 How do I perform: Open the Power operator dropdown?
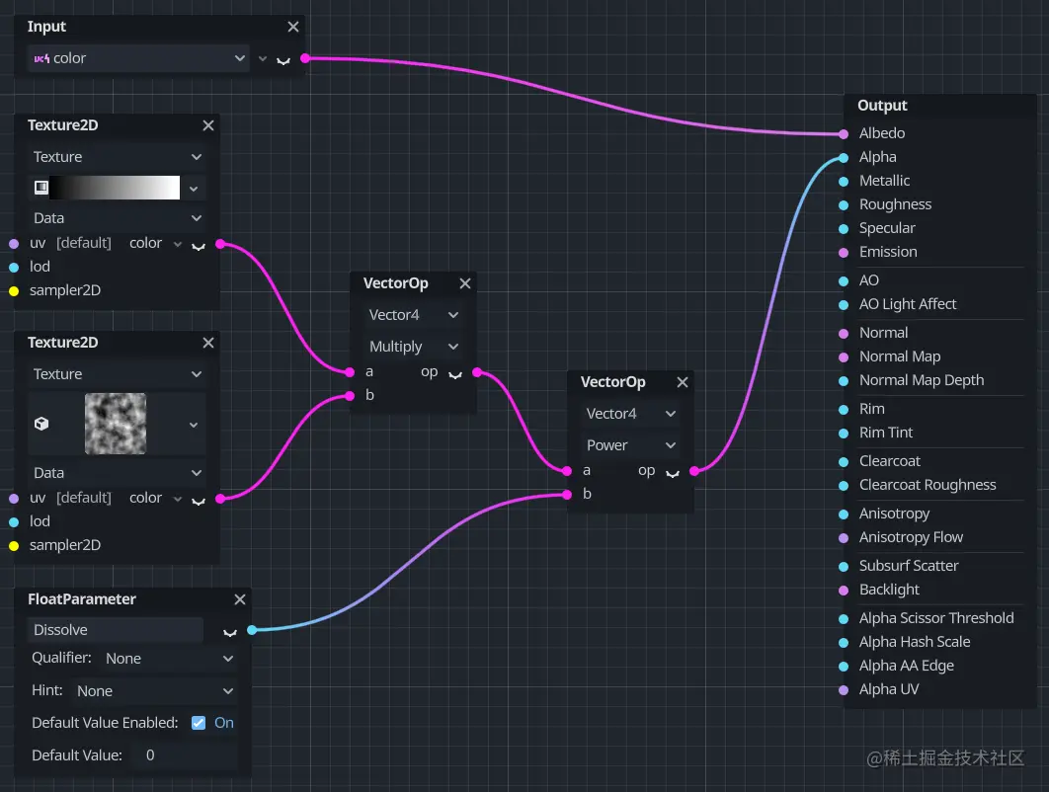coord(631,444)
